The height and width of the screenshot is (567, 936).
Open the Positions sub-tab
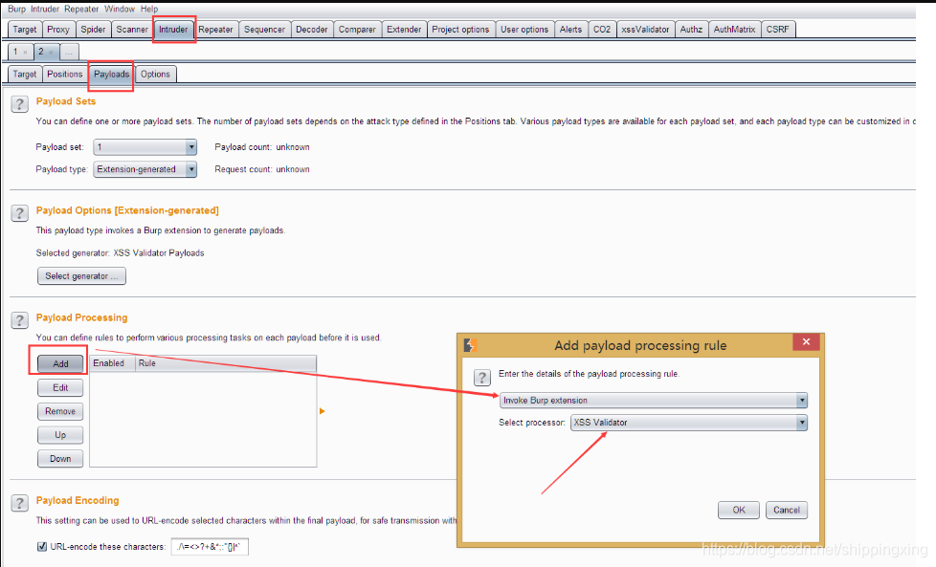(64, 74)
